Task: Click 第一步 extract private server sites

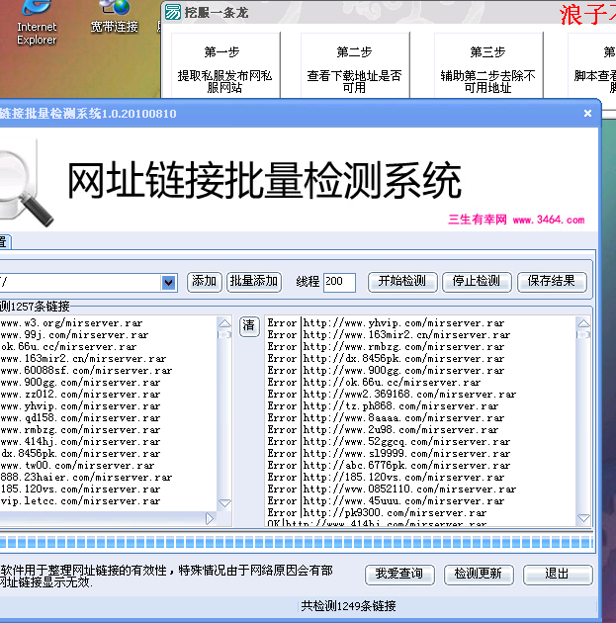Action: (224, 64)
